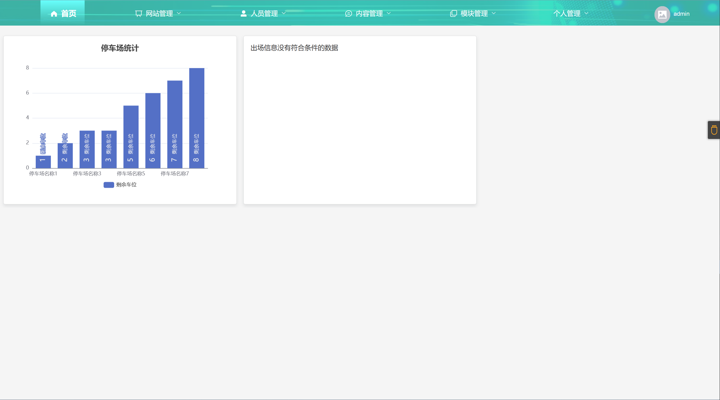720x400 pixels.
Task: Expand the 模块管理 dropdown chevron
Action: point(494,13)
